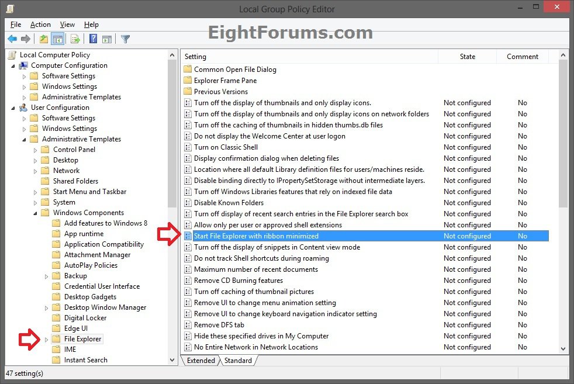Expand the File Explorer tree node
The width and height of the screenshot is (574, 384).
pos(47,339)
